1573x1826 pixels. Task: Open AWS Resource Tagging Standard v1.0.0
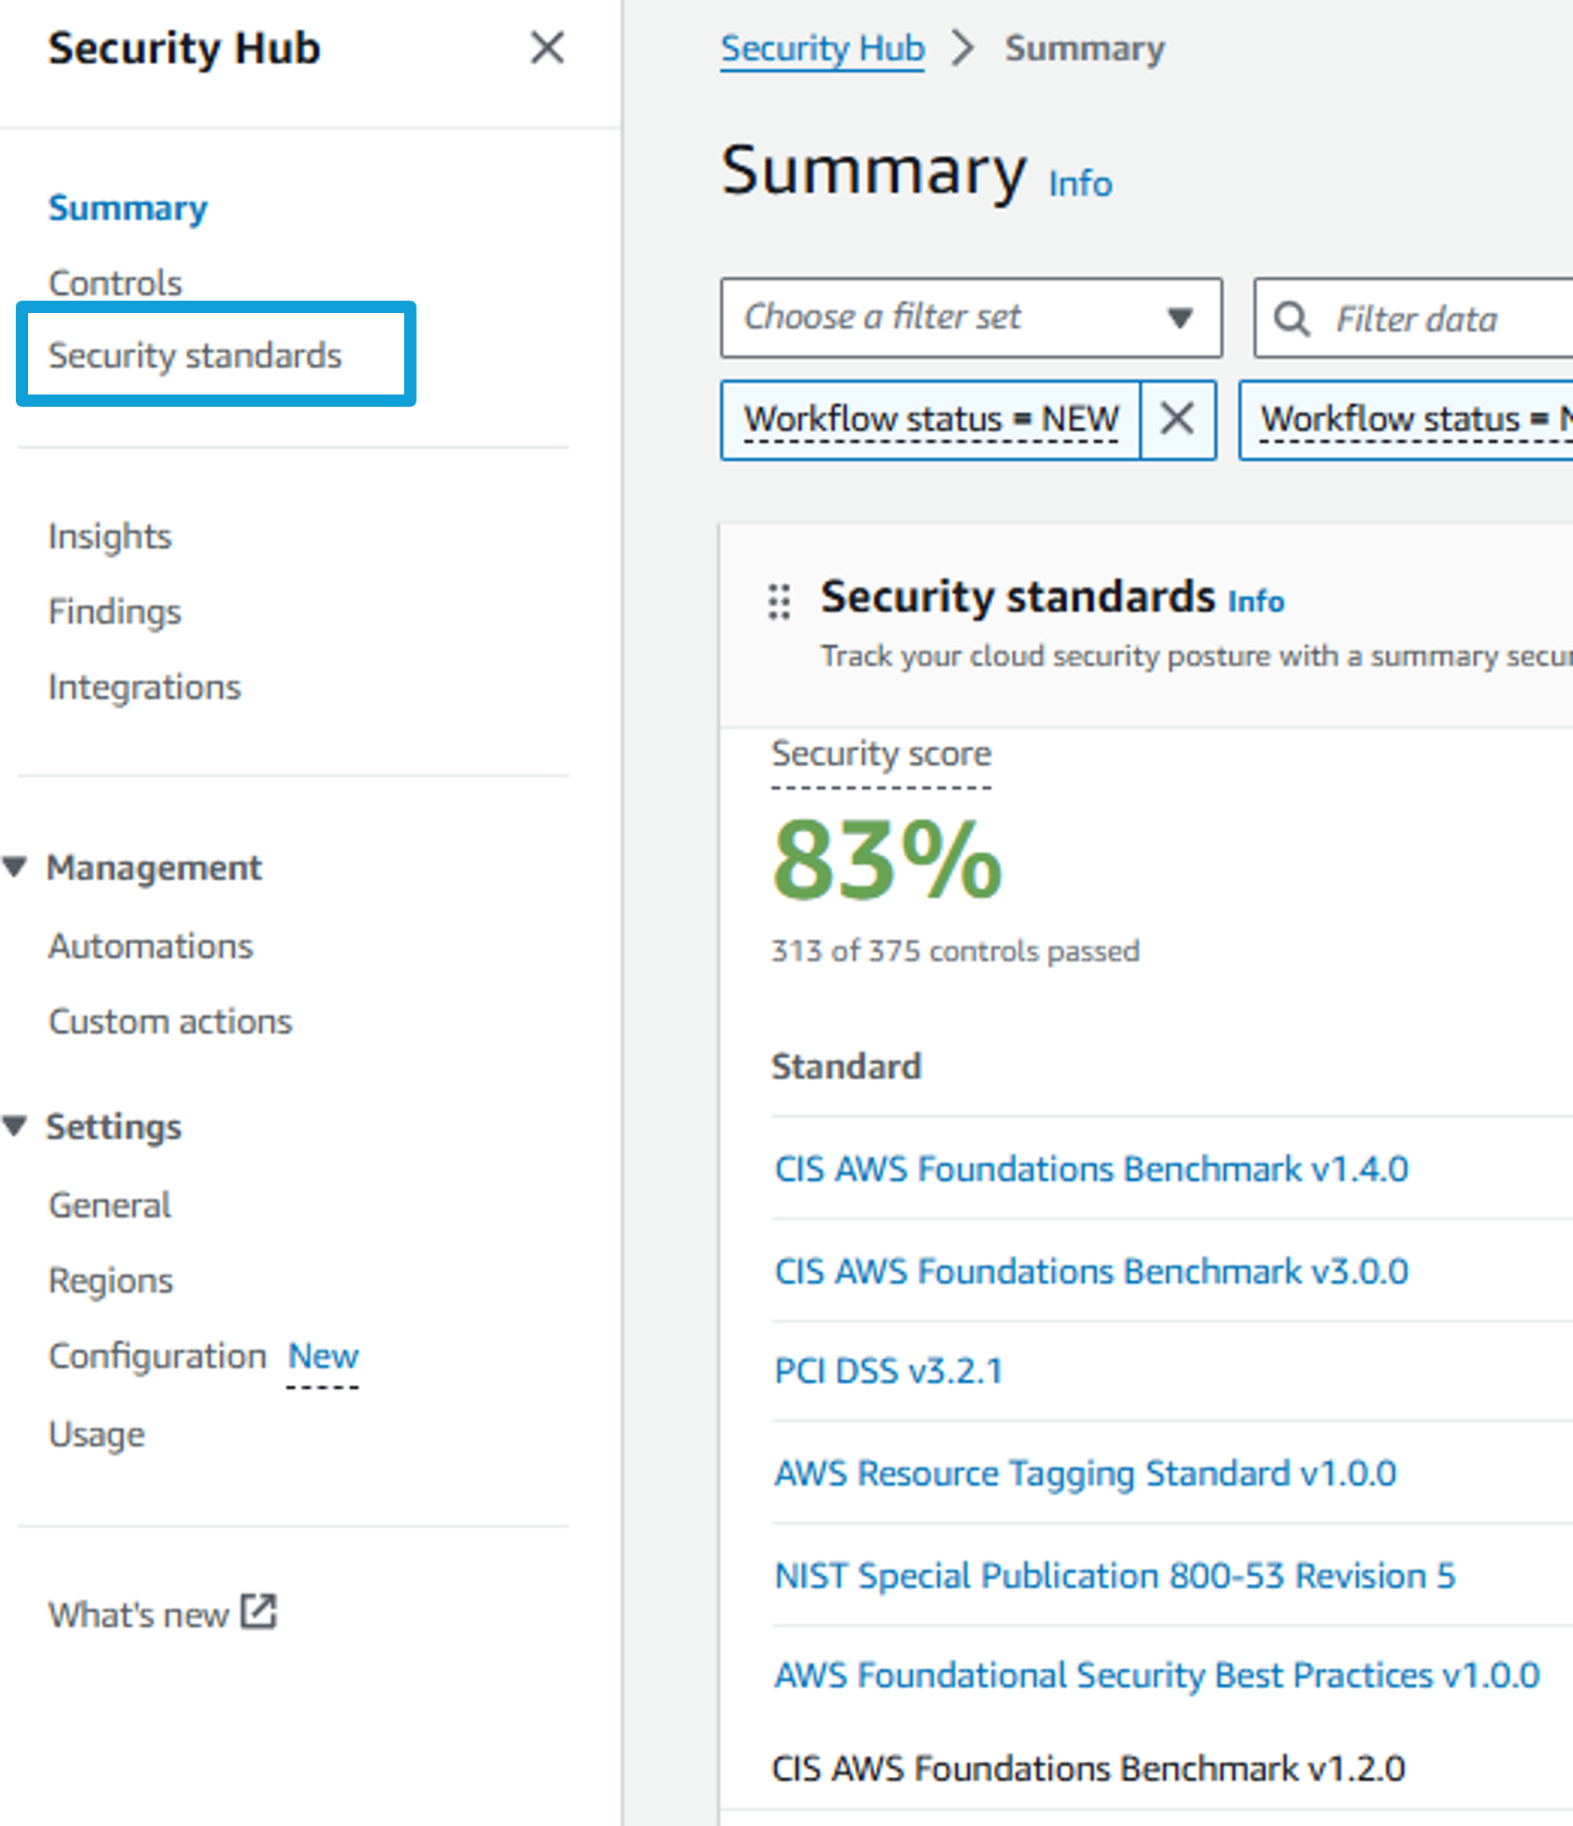1085,1473
